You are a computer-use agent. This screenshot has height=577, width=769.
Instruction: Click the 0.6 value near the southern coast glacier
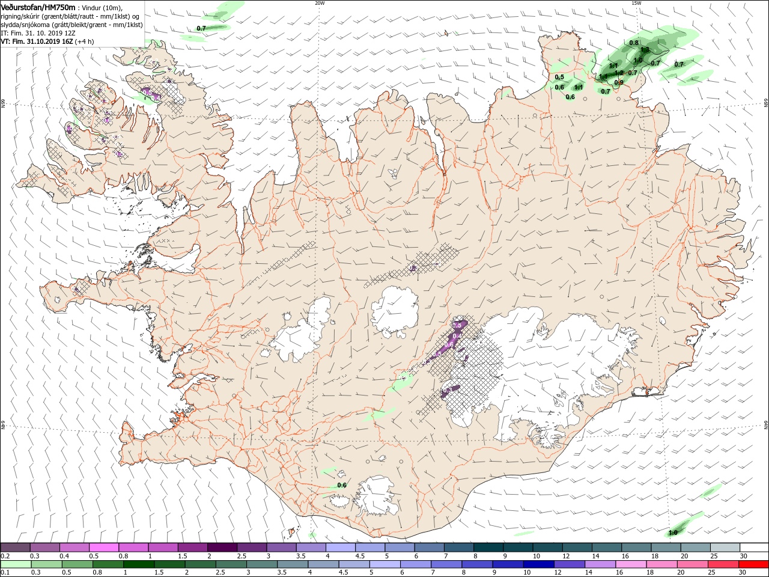tap(342, 485)
